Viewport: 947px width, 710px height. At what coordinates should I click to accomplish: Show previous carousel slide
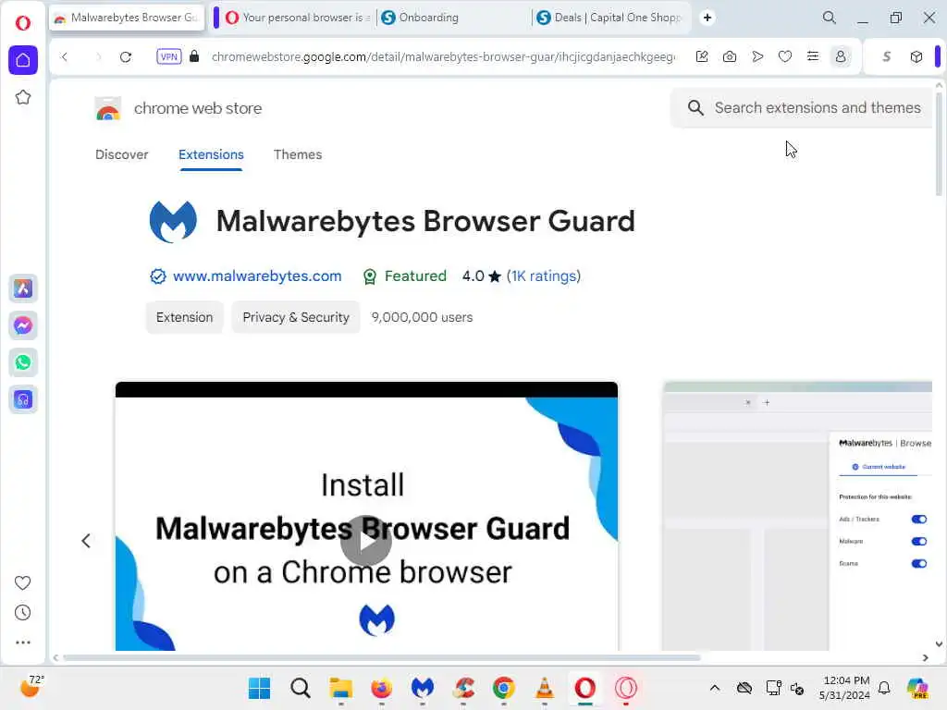pos(86,540)
